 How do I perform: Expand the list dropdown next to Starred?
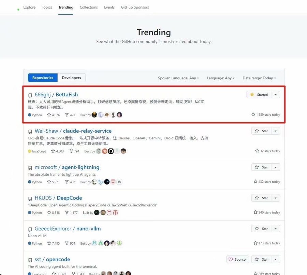(276, 95)
